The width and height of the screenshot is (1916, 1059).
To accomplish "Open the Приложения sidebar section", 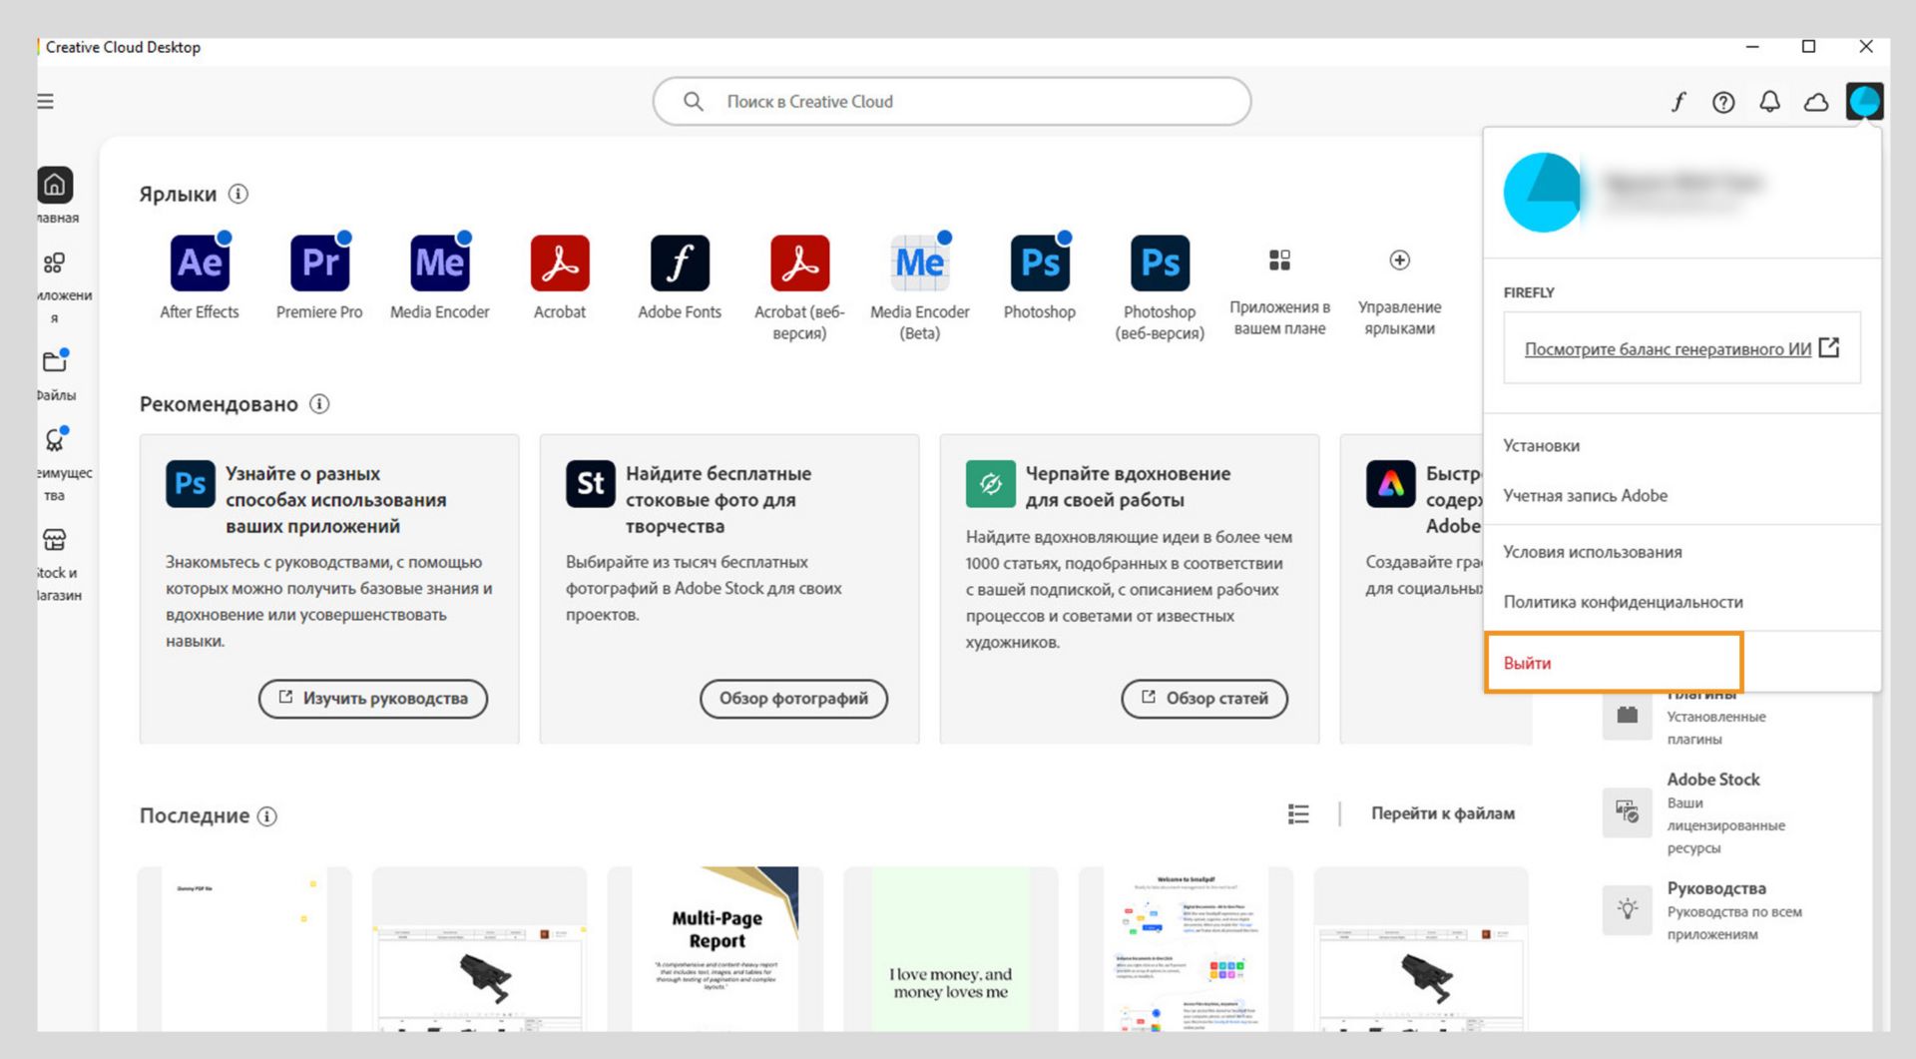I will click(x=55, y=264).
